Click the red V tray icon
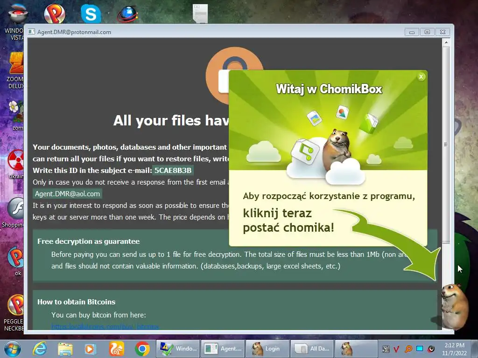The height and width of the screenshot is (358, 478). click(396, 349)
